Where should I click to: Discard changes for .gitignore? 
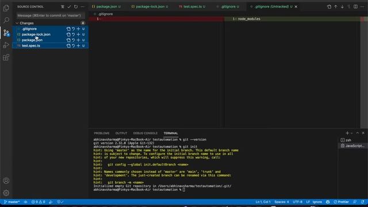pyautogui.click(x=74, y=29)
